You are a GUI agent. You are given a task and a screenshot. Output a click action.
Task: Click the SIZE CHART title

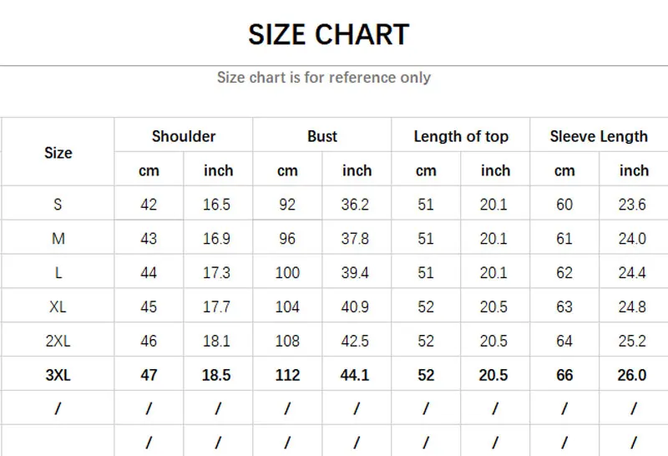(329, 34)
